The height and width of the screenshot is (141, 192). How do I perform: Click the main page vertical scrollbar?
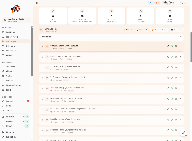click(x=191, y=47)
